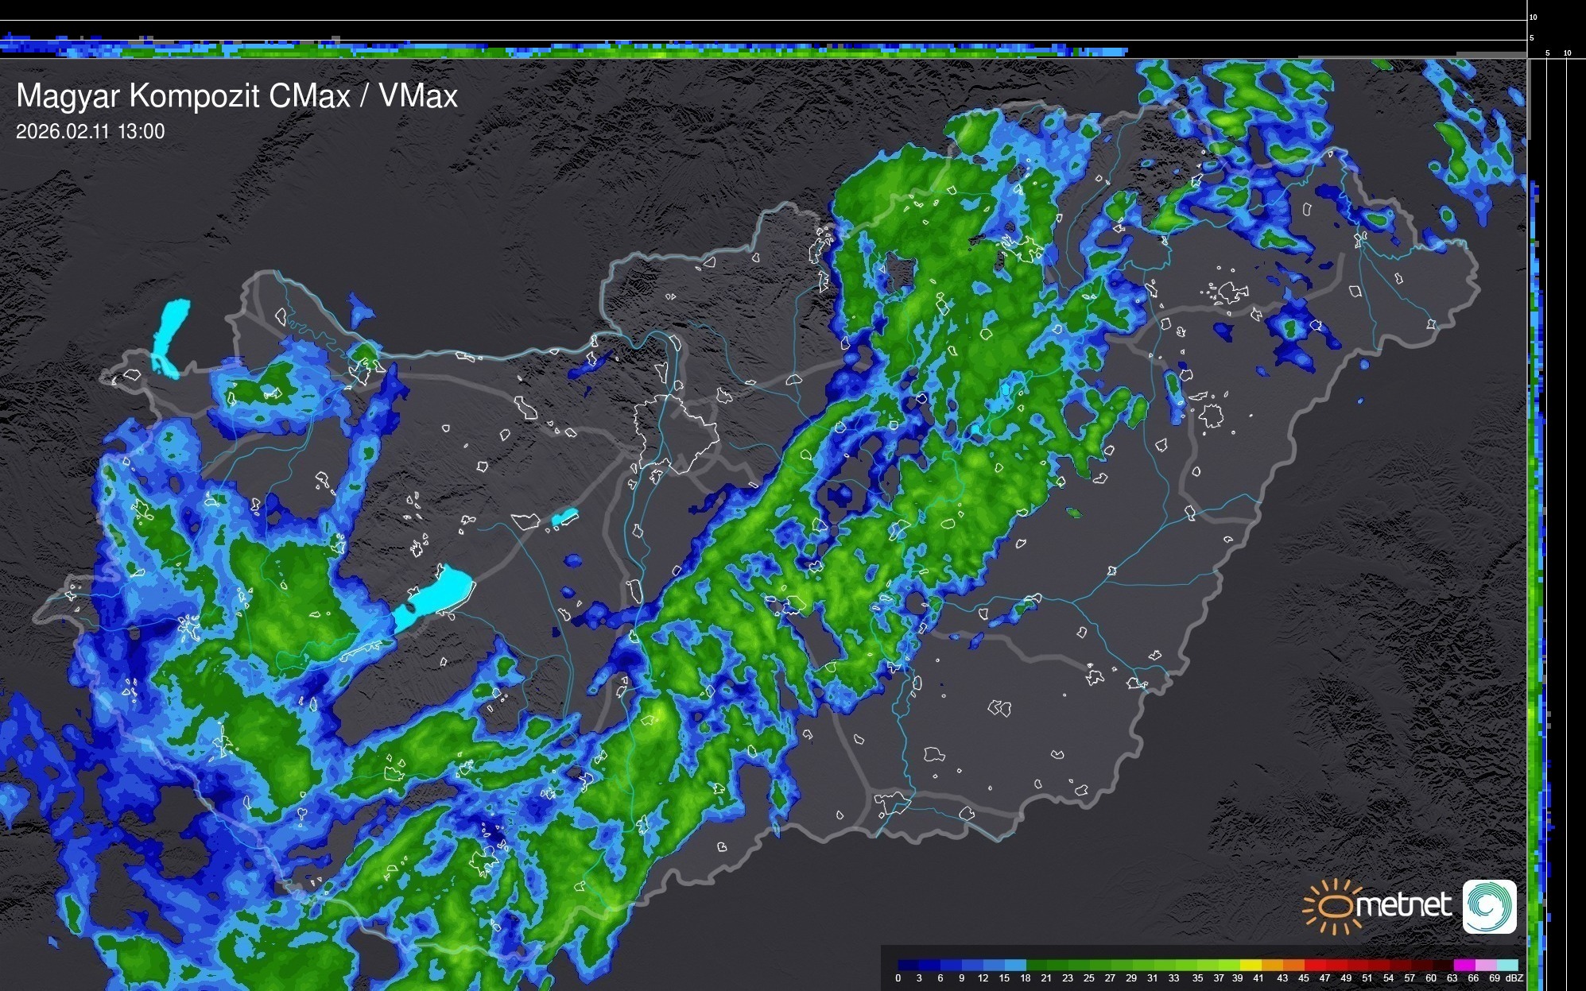Select the pale cyan 69 dBZ swatch

1507,965
